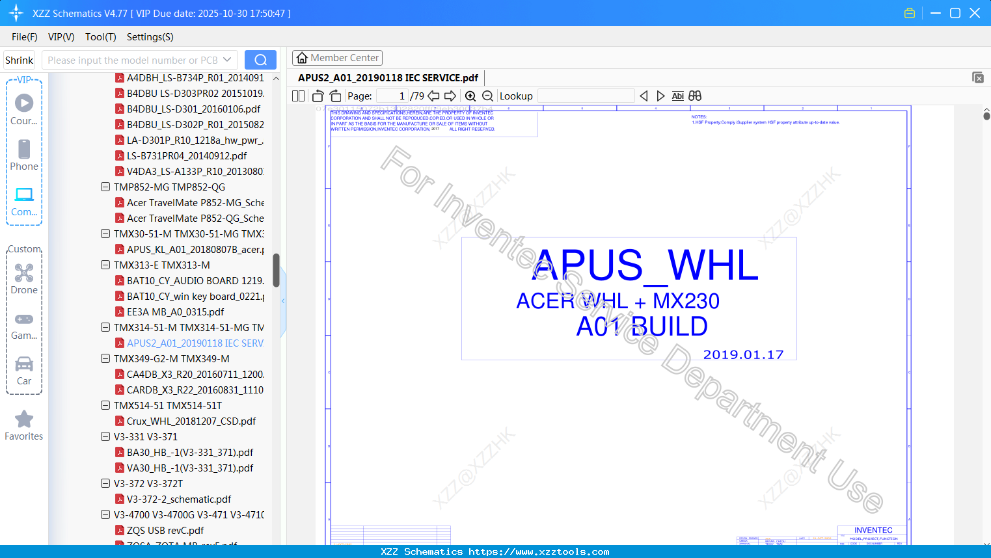Viewport: 991px width, 558px height.
Task: Collapse the TMP852-MG TMP852-QG folder
Action: click(x=105, y=187)
